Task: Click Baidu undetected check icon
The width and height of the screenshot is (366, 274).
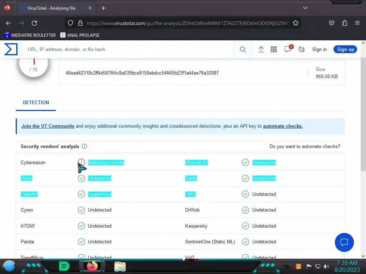Action: [245, 178]
